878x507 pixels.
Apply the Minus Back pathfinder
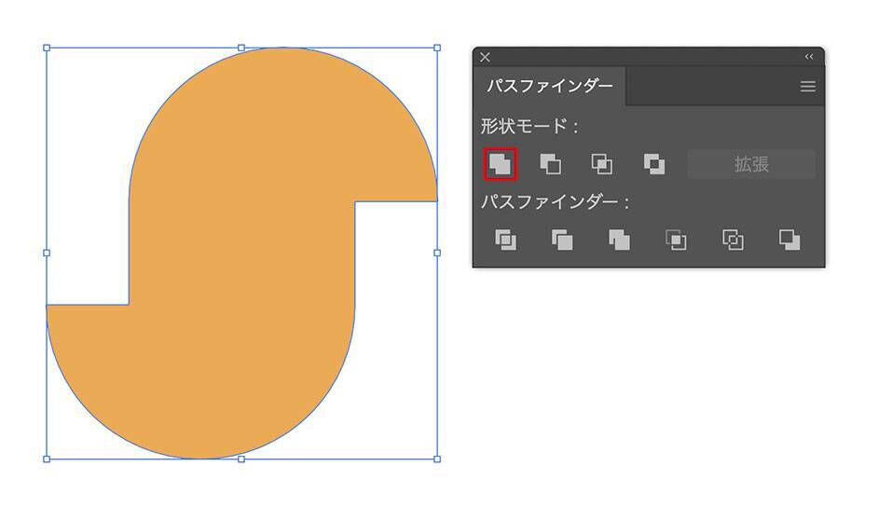click(x=789, y=240)
